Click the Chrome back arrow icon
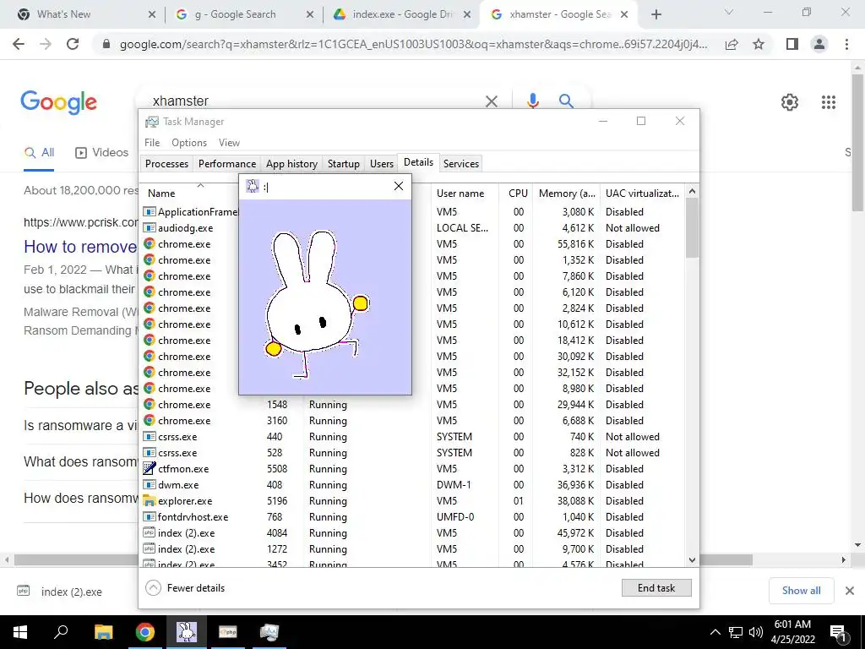This screenshot has width=865, height=649. (x=19, y=44)
